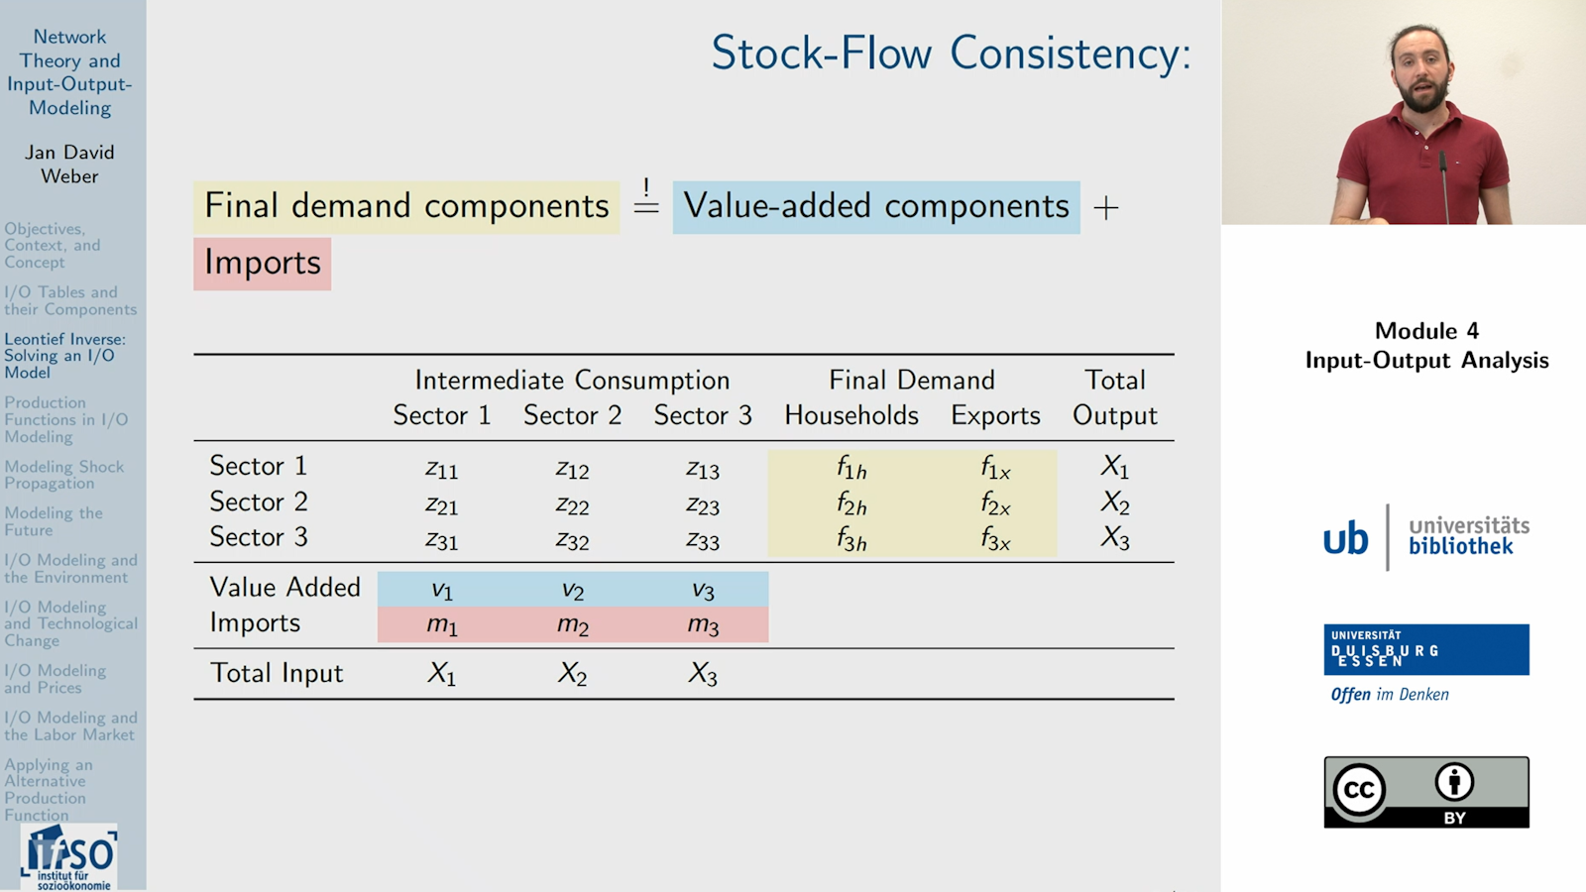Open 'Modeling Shock Propagation' section
The height and width of the screenshot is (892, 1586).
pos(64,475)
